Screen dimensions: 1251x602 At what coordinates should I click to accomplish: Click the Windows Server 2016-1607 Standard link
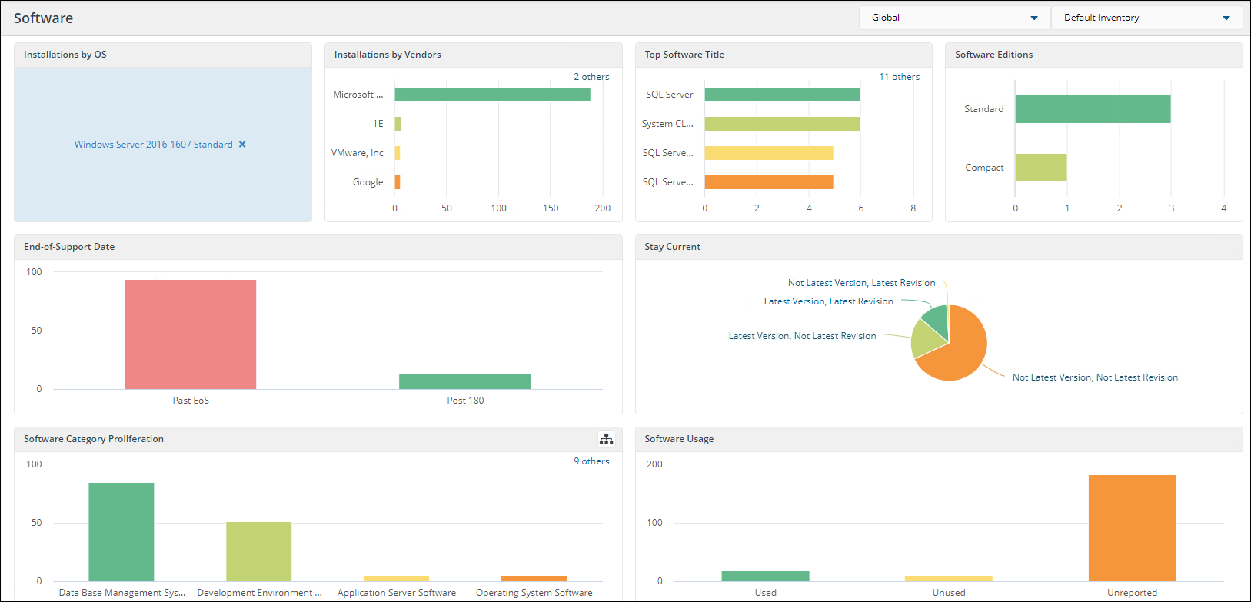pyautogui.click(x=153, y=145)
